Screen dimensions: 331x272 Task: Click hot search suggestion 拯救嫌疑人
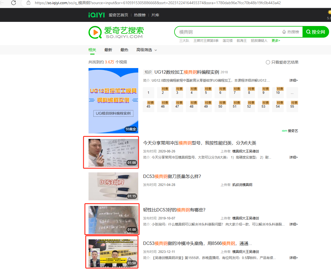point(259,41)
